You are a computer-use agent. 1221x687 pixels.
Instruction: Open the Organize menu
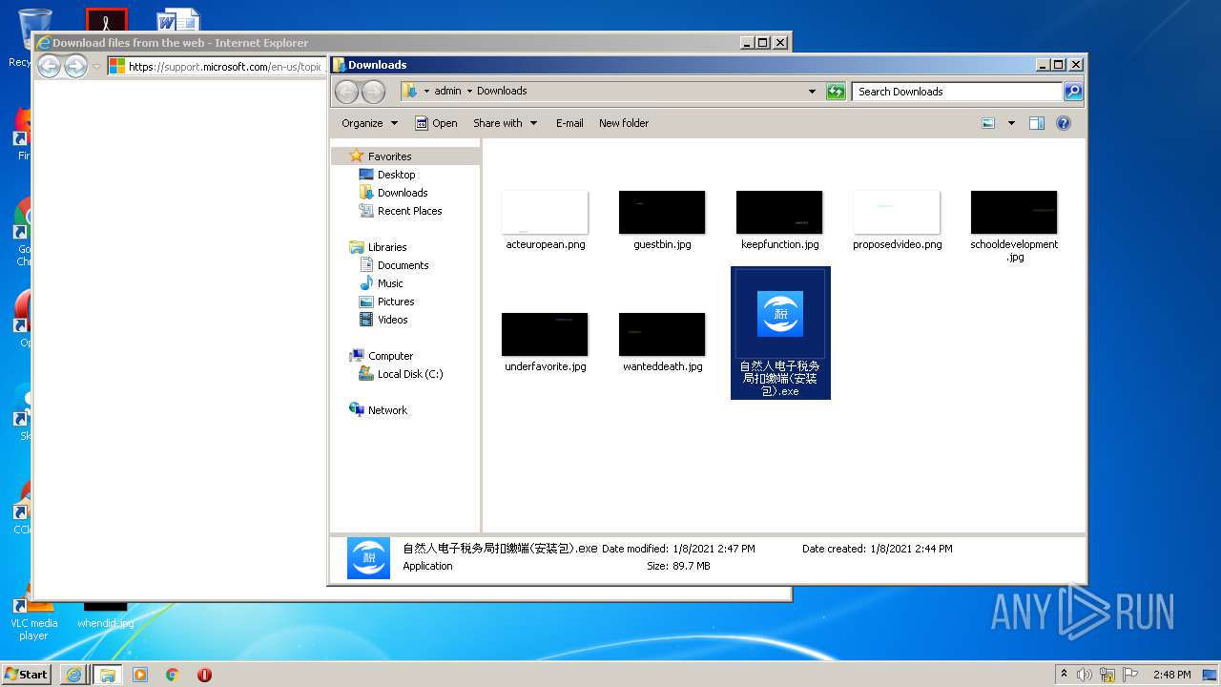click(x=369, y=123)
